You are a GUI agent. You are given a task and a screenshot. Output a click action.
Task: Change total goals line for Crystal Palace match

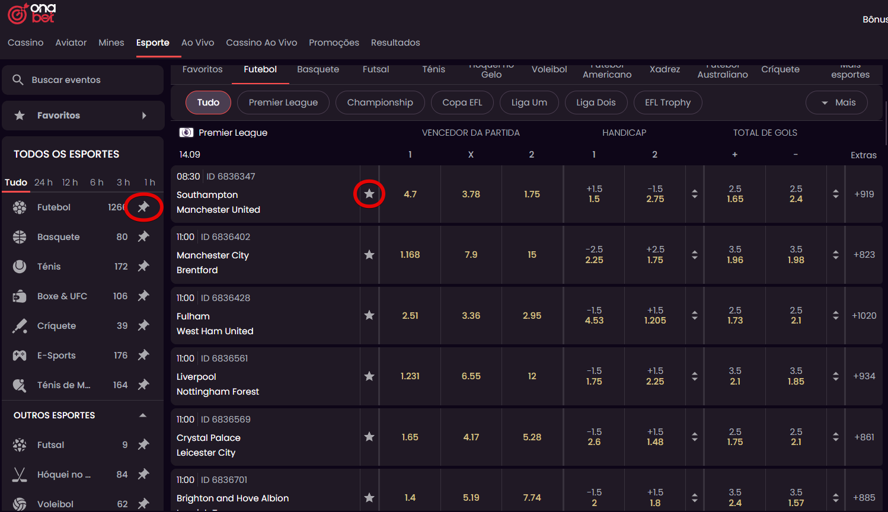point(836,437)
